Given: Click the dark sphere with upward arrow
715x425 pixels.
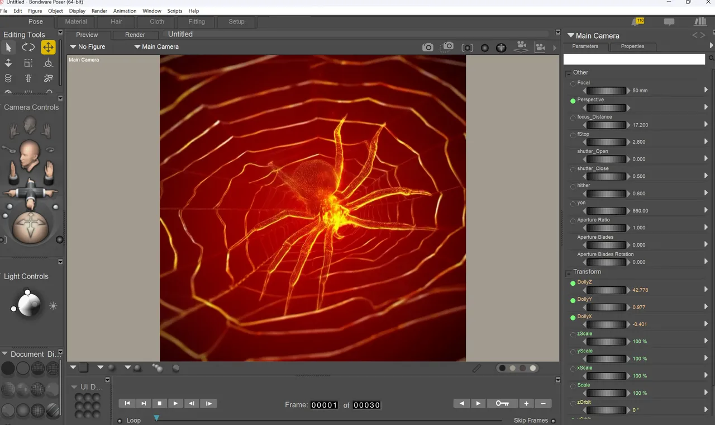Looking at the screenshot, I should (501, 48).
